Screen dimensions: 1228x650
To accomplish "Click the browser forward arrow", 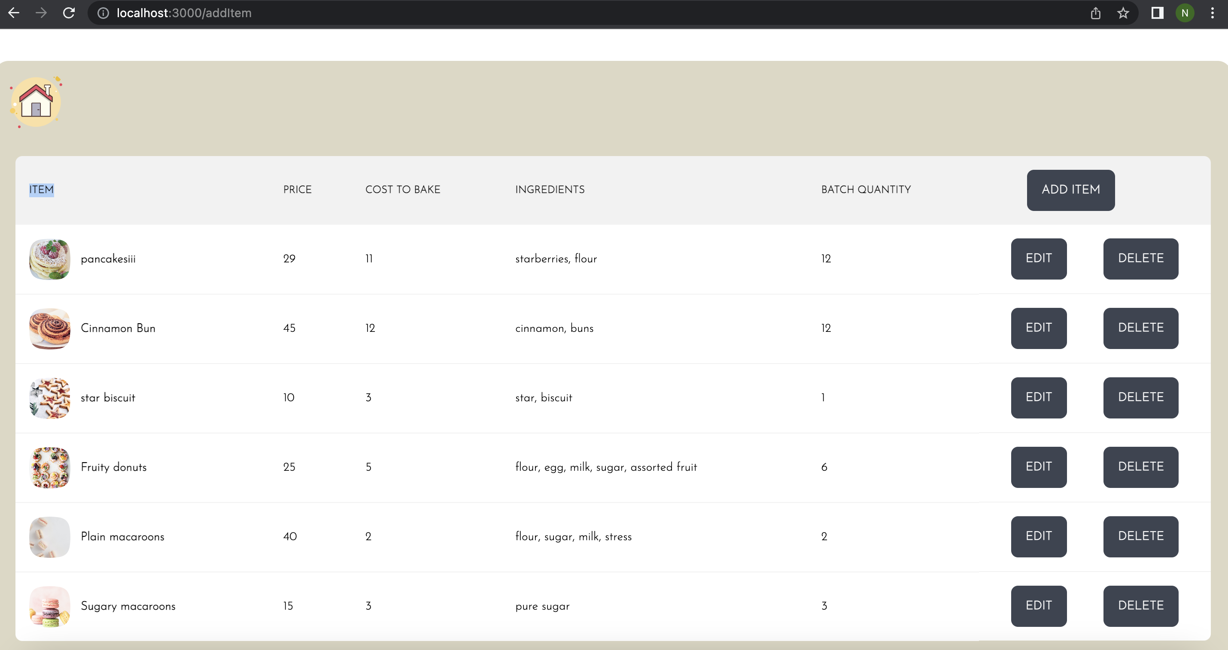I will [42, 13].
